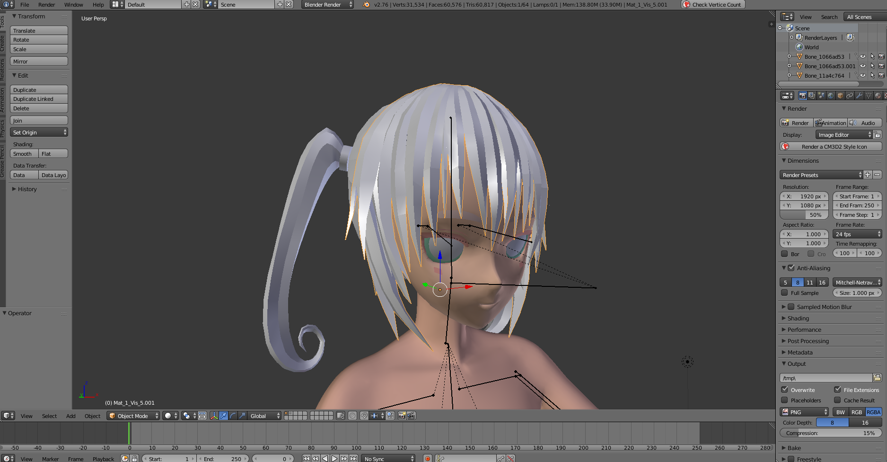
Task: Enable the Full Sample checkbox
Action: 784,293
